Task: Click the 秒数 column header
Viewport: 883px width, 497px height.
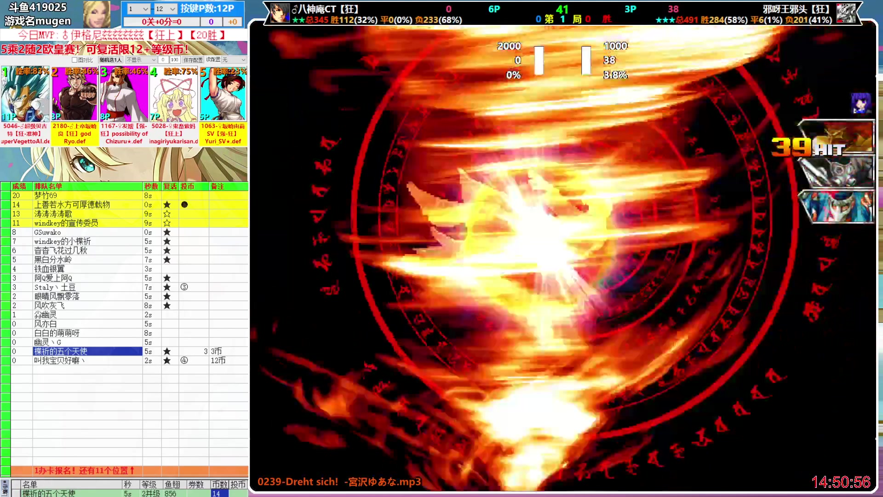Action: [151, 186]
